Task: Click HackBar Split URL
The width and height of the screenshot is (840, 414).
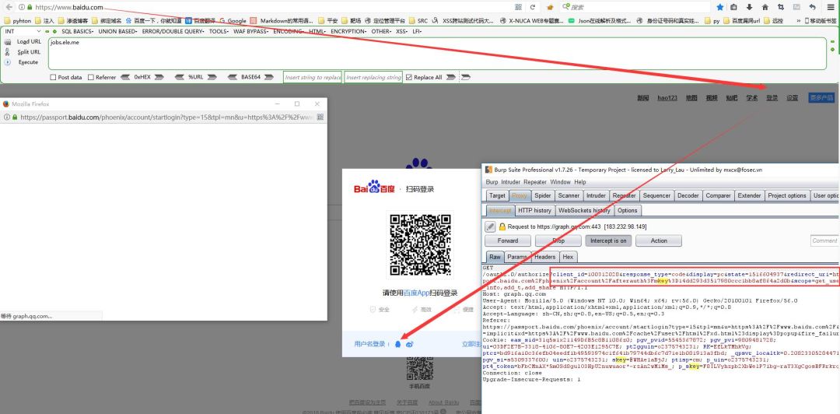Action: point(29,52)
